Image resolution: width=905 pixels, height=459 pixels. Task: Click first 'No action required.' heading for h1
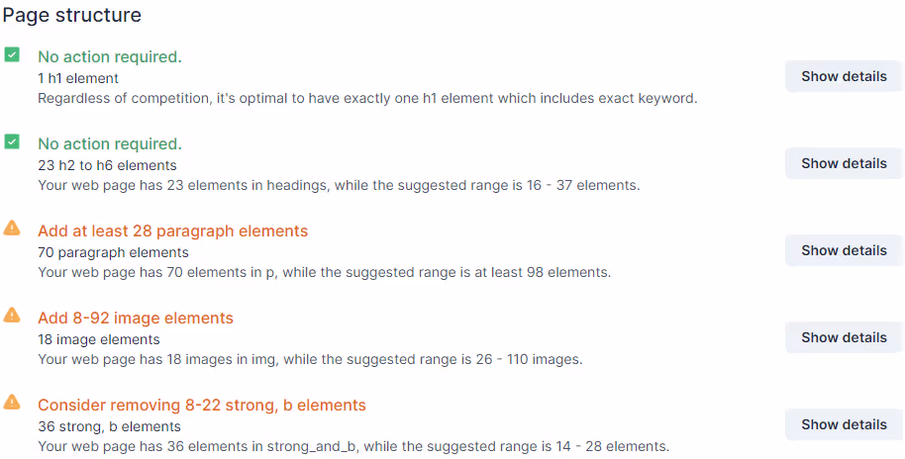110,57
